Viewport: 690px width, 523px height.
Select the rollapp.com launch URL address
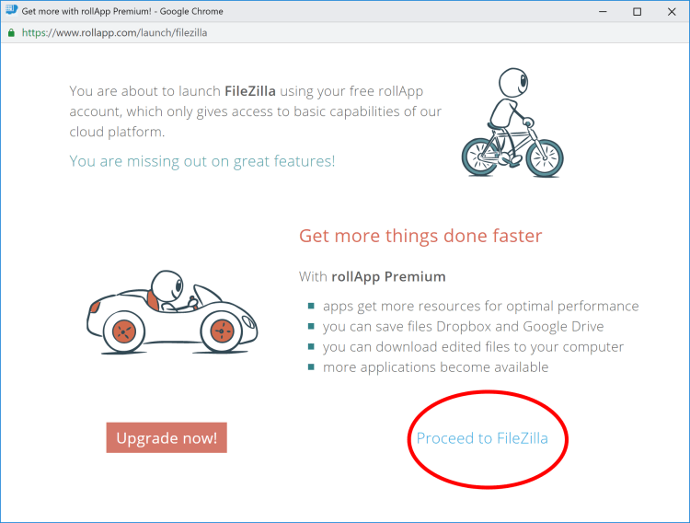point(114,32)
